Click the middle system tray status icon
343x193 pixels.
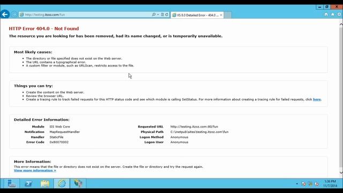(310, 184)
